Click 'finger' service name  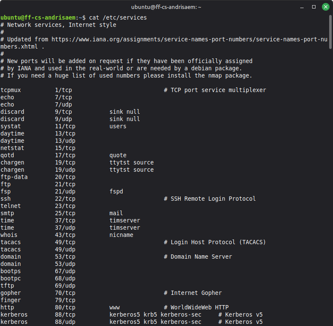tap(11, 300)
